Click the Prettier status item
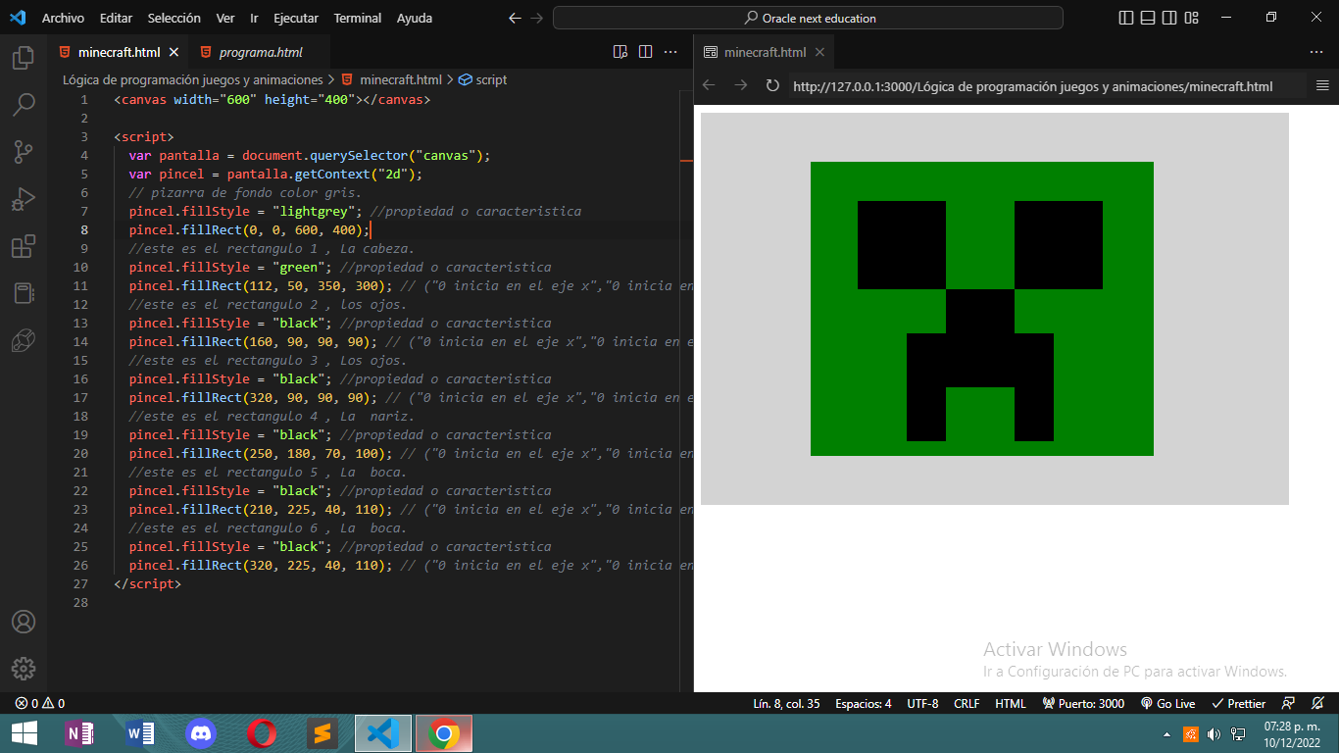Screen dimensions: 1339x753 click(1239, 703)
